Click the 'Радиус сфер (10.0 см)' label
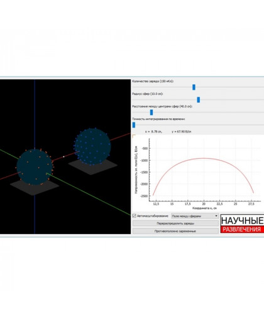Image resolution: width=264 pixels, height=319 pixels. click(x=148, y=94)
